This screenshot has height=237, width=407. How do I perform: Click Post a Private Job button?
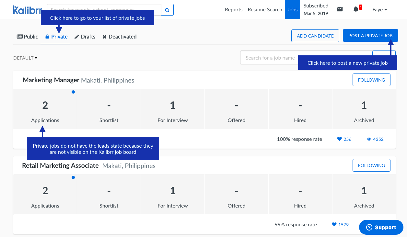click(x=370, y=36)
